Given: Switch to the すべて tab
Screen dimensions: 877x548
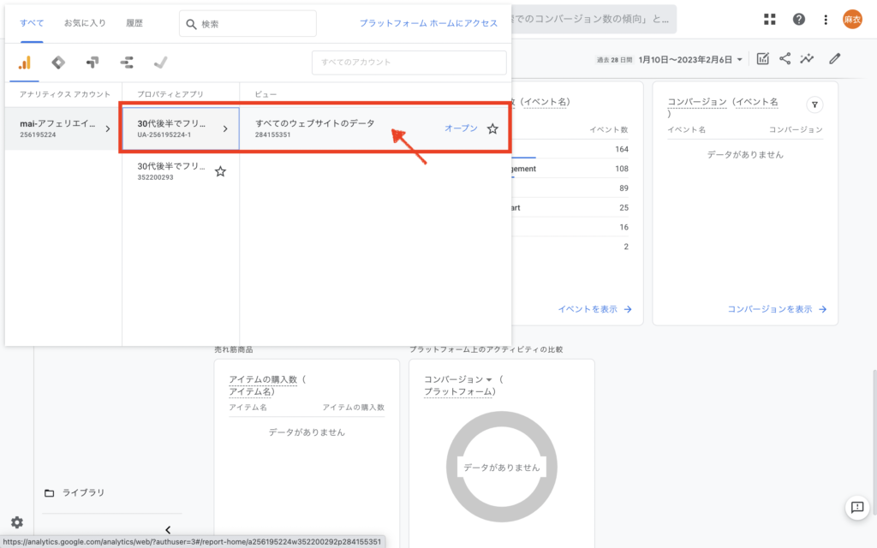Looking at the screenshot, I should 32,23.
